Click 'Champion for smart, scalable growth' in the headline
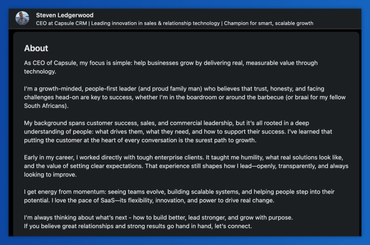The width and height of the screenshot is (370, 245). tap(269, 23)
